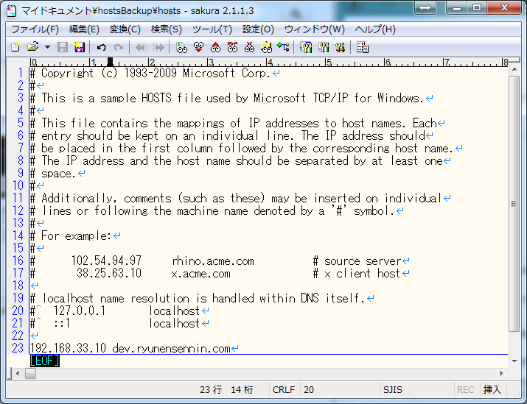Screen dimensions: 527x404
Task: Click the CRLF line-ending indicator
Action: (284, 389)
